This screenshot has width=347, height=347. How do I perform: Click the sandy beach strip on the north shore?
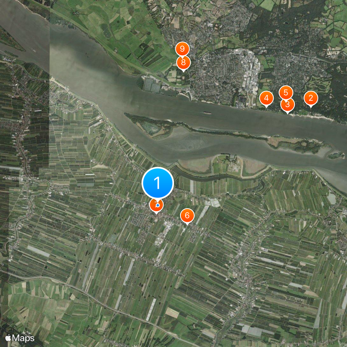click(x=313, y=117)
